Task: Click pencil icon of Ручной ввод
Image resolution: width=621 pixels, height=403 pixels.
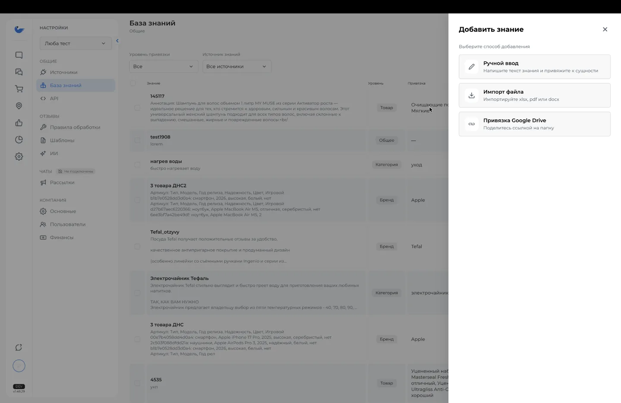Action: pos(472,67)
